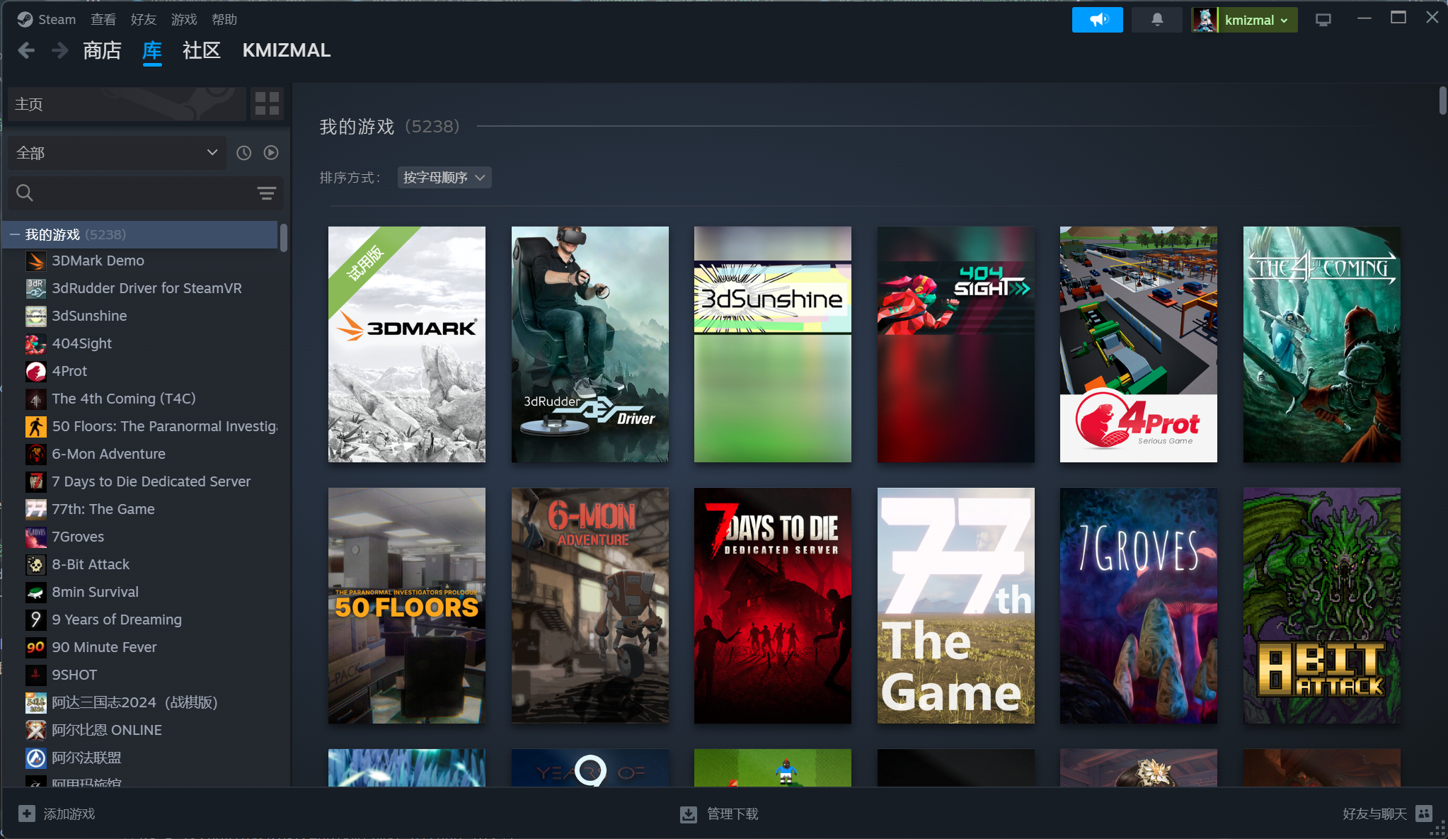Click the main library vertical scrollbar
The width and height of the screenshot is (1448, 839).
click(x=1443, y=100)
